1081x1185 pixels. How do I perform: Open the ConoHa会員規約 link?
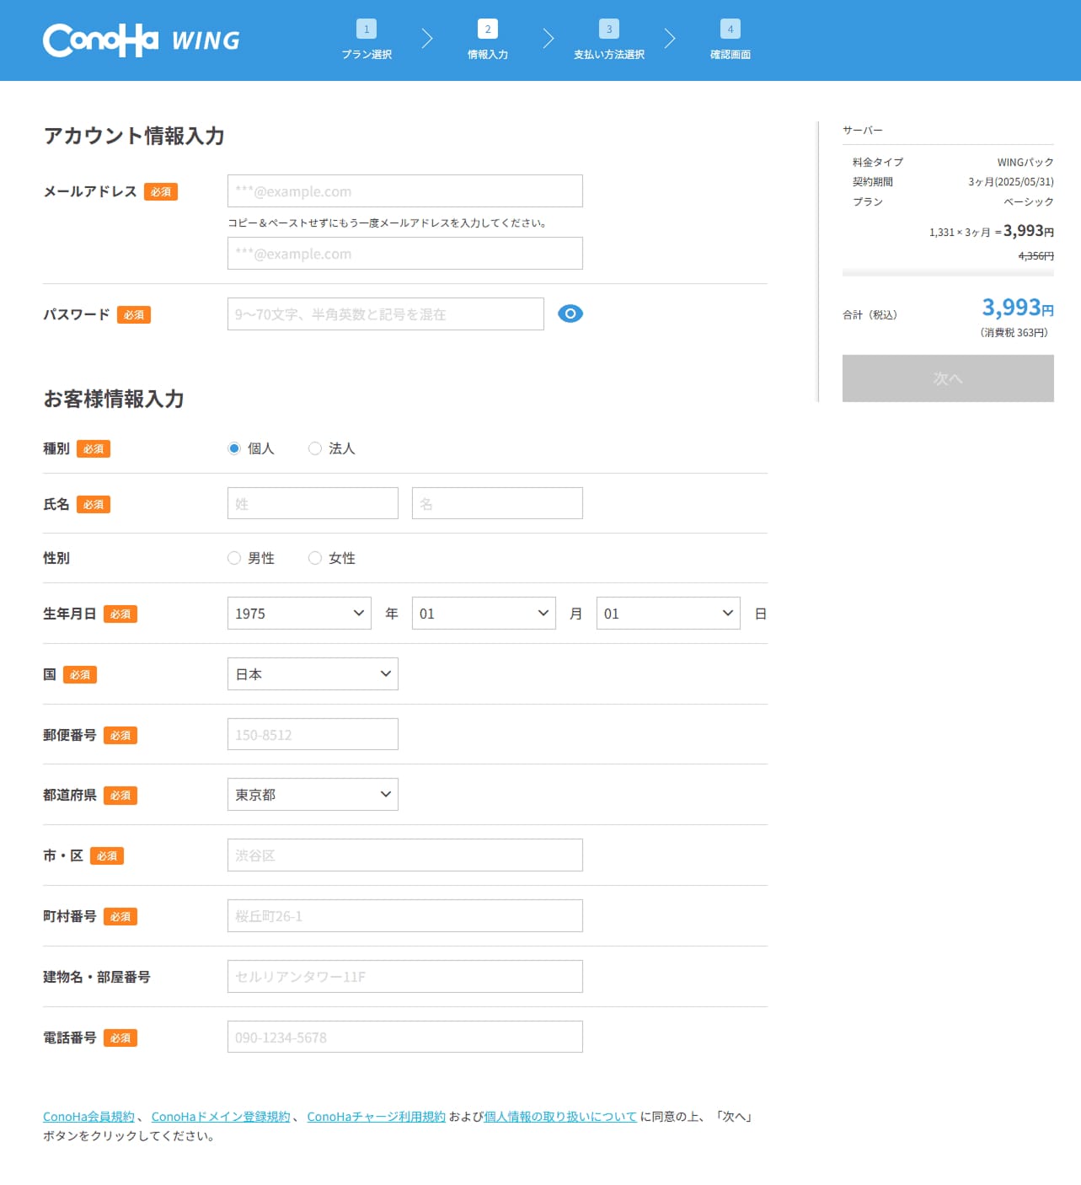click(x=88, y=1117)
